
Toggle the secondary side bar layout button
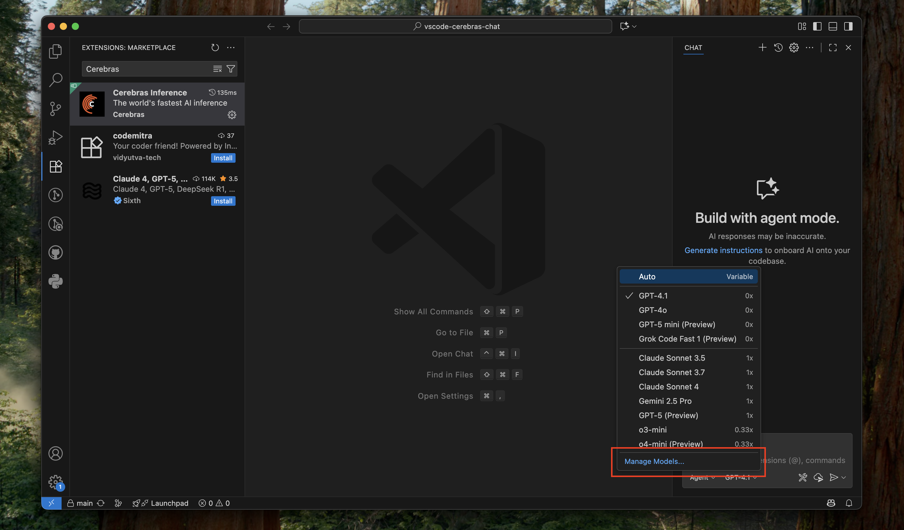coord(848,26)
